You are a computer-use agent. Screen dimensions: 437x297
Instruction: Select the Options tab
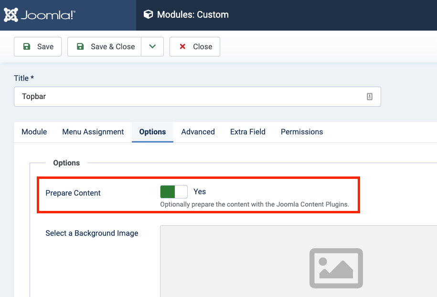(152, 132)
